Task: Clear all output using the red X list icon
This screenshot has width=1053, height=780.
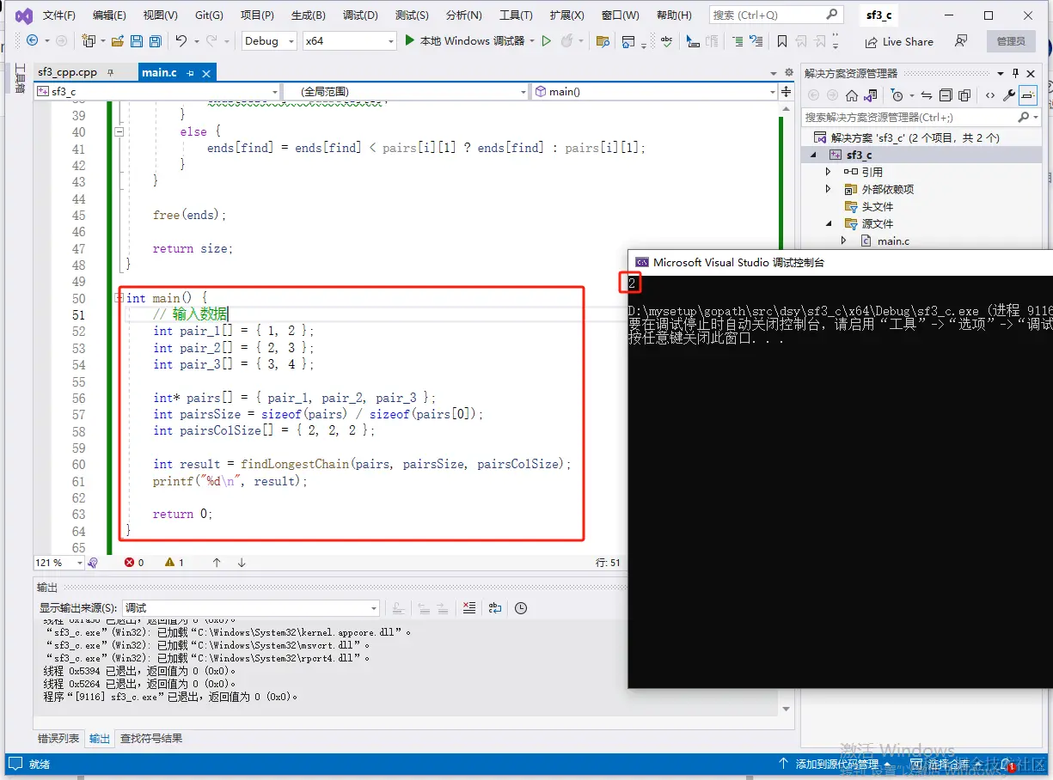Action: point(468,608)
